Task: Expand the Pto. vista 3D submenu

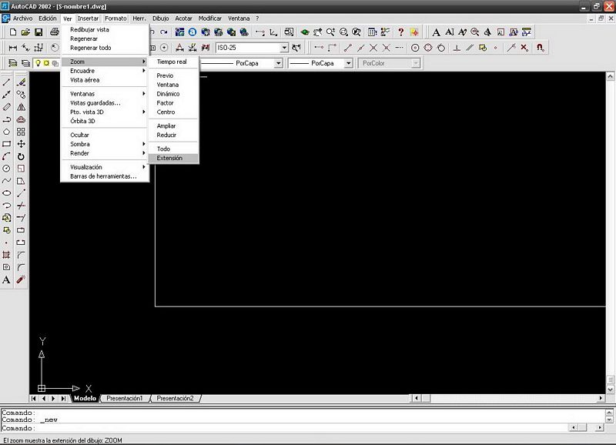Action: click(105, 112)
